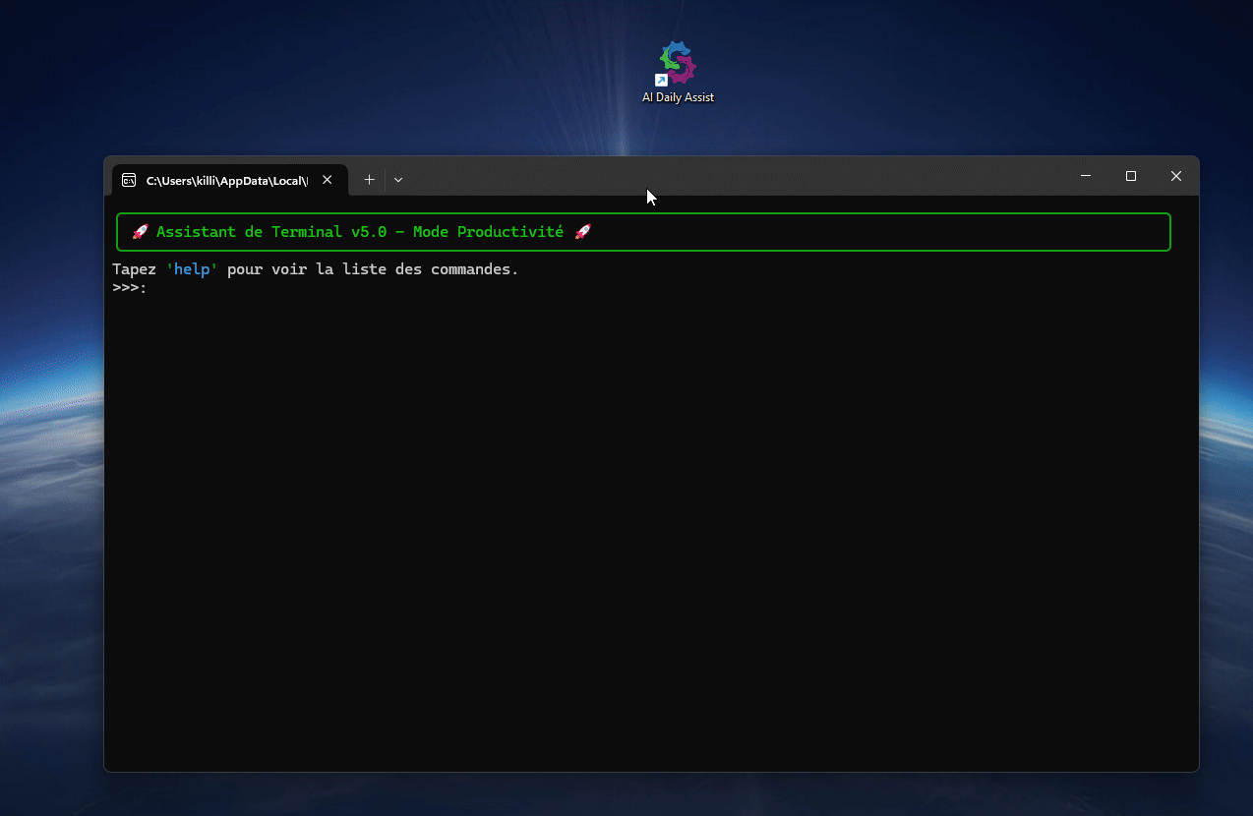The image size is (1253, 816).
Task: Click the right rocket emoji in banner
Action: pyautogui.click(x=582, y=232)
